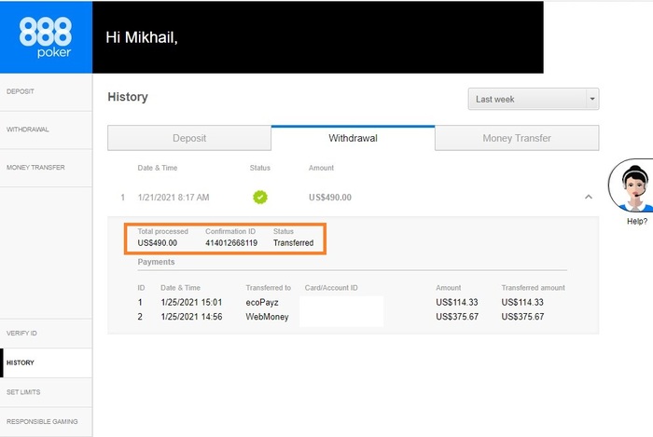Click confirmation ID 414012668119
Viewport: 653px width, 437px height.
coord(231,243)
